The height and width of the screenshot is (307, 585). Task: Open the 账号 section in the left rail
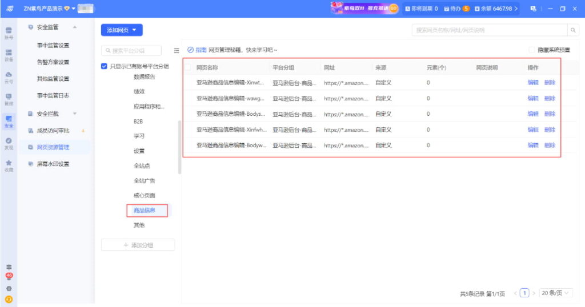(9, 33)
